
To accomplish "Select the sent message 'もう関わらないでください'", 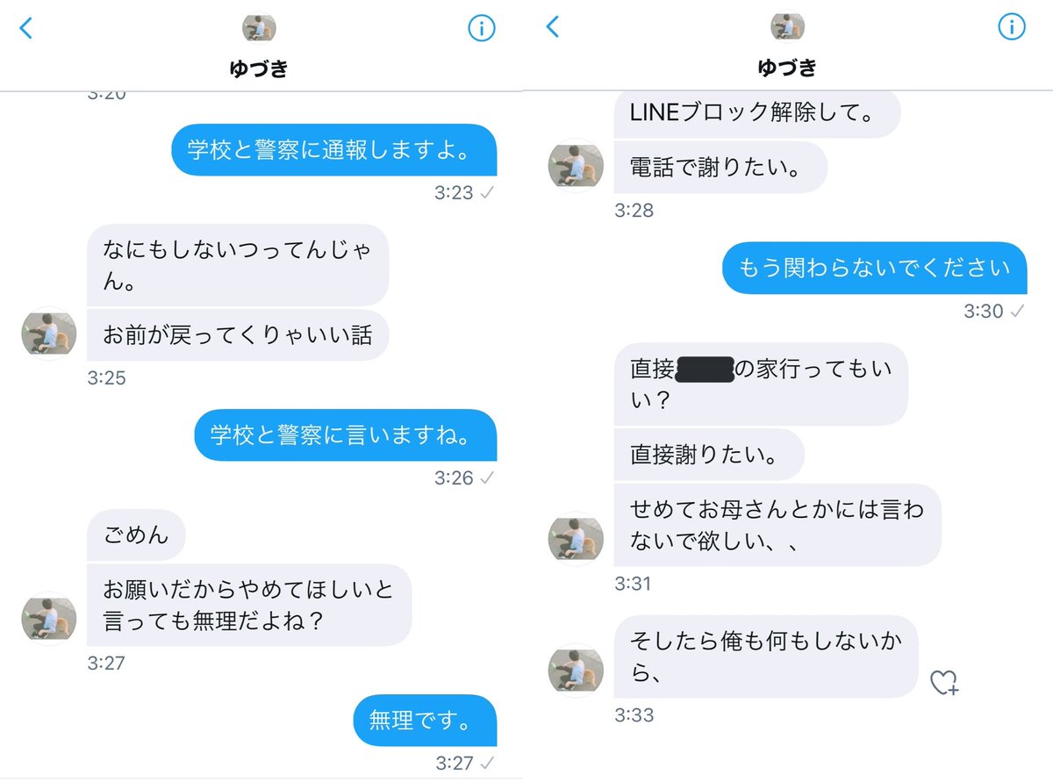I will coord(875,268).
